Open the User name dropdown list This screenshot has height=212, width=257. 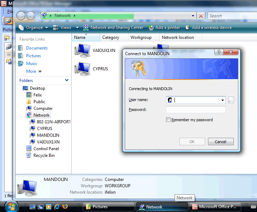coord(222,100)
